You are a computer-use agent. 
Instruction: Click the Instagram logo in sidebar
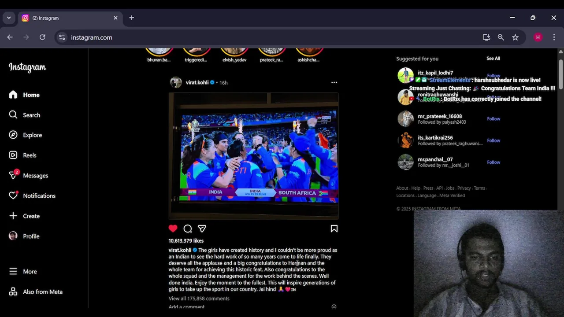coord(27,67)
